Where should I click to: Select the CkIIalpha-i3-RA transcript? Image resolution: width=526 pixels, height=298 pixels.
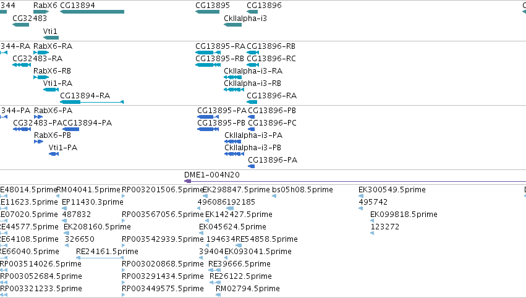pos(233,77)
